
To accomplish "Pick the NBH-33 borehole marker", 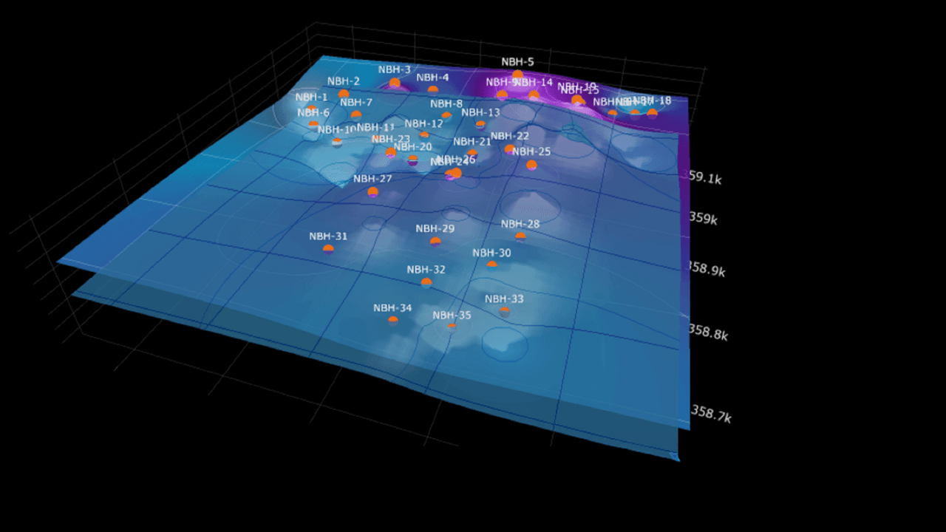I will pyautogui.click(x=504, y=311).
